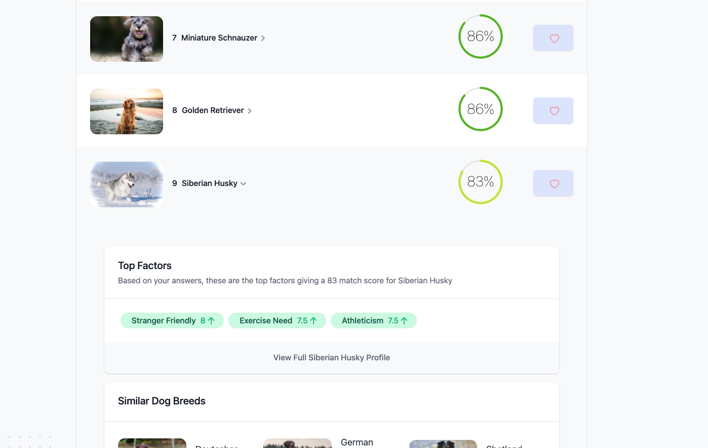Open the Miniature Schnauzer photo thumbnail
The height and width of the screenshot is (448, 708).
[x=127, y=39]
